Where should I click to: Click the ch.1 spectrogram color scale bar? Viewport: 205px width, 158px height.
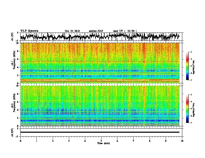tap(187, 66)
